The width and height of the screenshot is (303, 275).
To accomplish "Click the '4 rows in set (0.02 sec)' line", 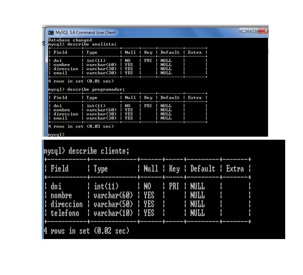I will pos(86,231).
